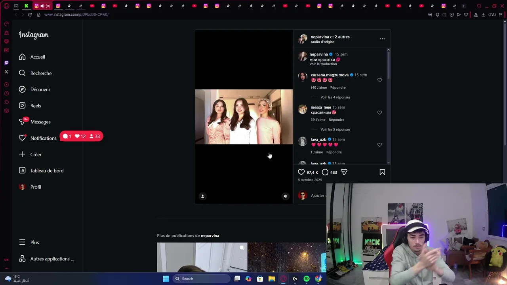Screen dimensions: 507x285
Task: Click Voir la traduction under caption
Action: 323,64
